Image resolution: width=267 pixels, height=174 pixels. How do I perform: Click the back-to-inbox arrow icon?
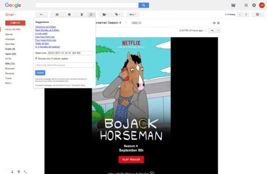point(41,14)
